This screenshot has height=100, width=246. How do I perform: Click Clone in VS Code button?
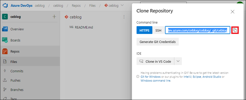[155, 61]
